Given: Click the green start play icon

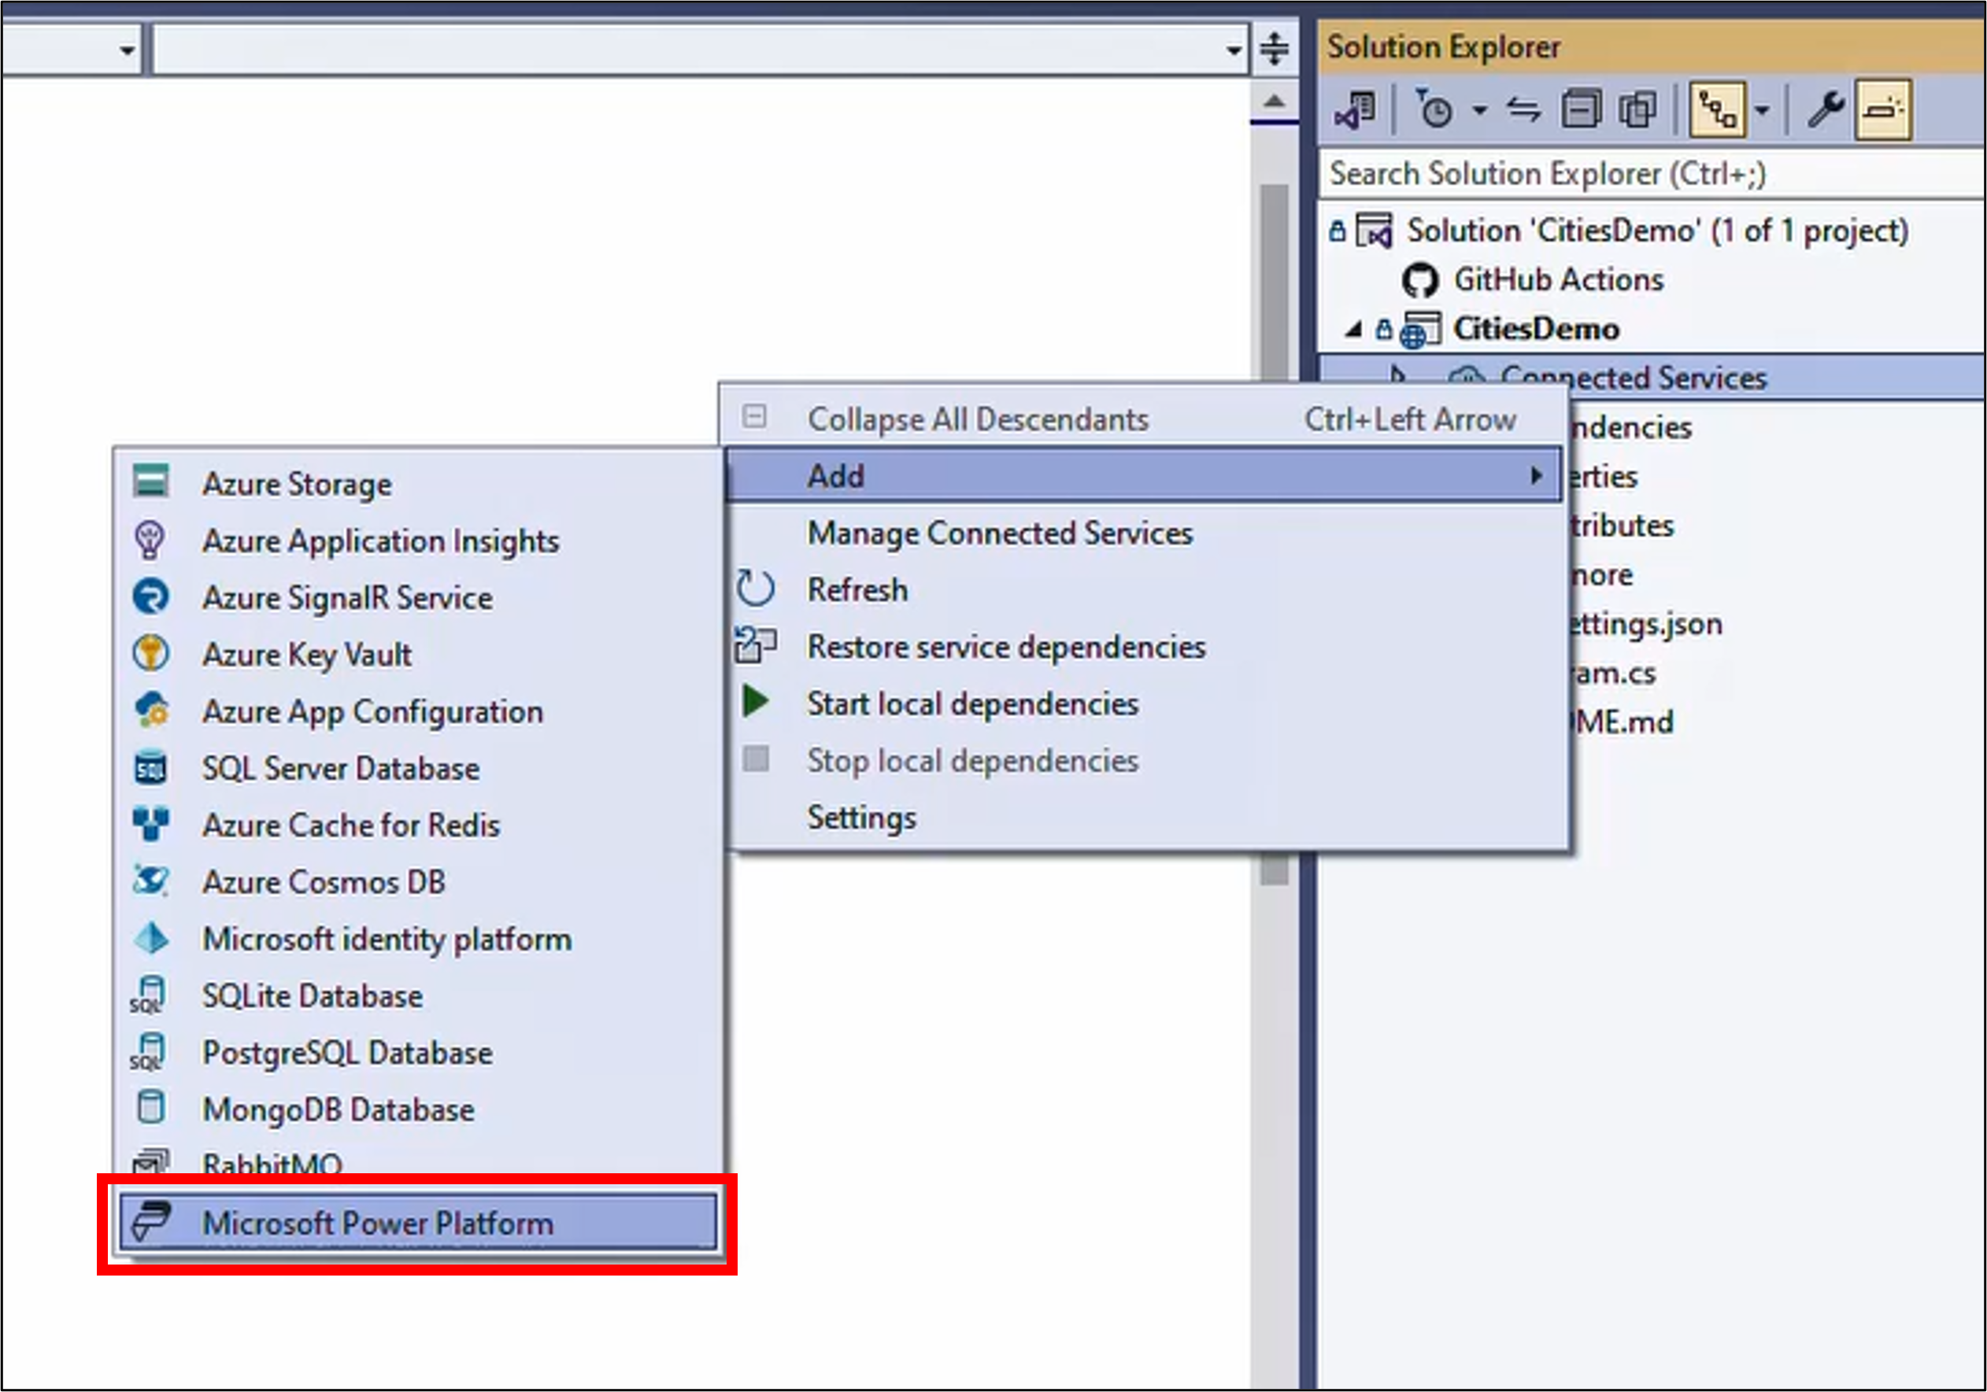Looking at the screenshot, I should click(x=756, y=702).
